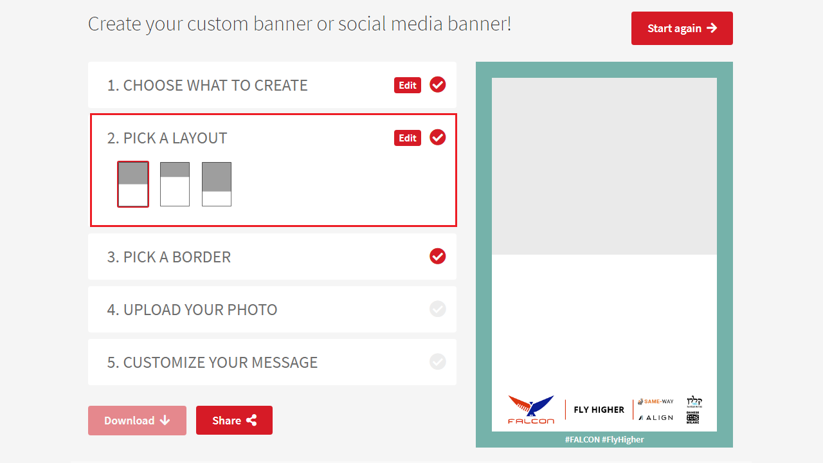Click the grey photo placeholder in the preview
823x463 pixels.
tap(604, 167)
